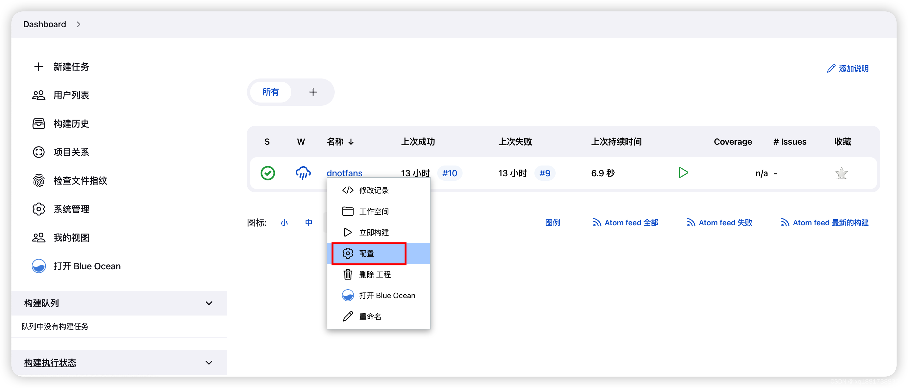Click the trash icon for 删除 工程
This screenshot has width=908, height=388.
click(x=348, y=274)
